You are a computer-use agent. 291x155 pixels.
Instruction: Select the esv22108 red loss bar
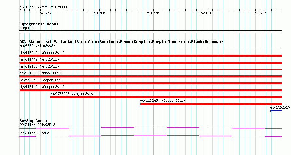[x=150, y=76]
